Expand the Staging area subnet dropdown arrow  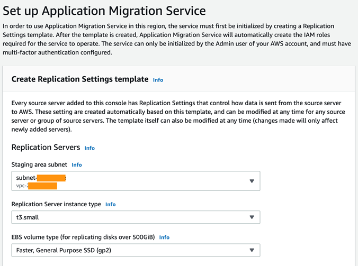coord(252,181)
